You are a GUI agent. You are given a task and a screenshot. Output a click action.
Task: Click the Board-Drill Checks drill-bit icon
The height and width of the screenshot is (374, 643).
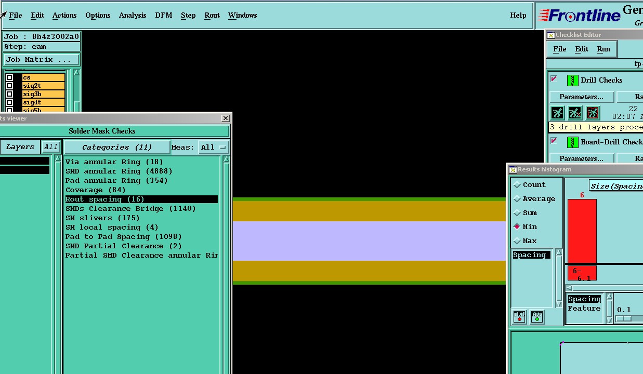(572, 142)
